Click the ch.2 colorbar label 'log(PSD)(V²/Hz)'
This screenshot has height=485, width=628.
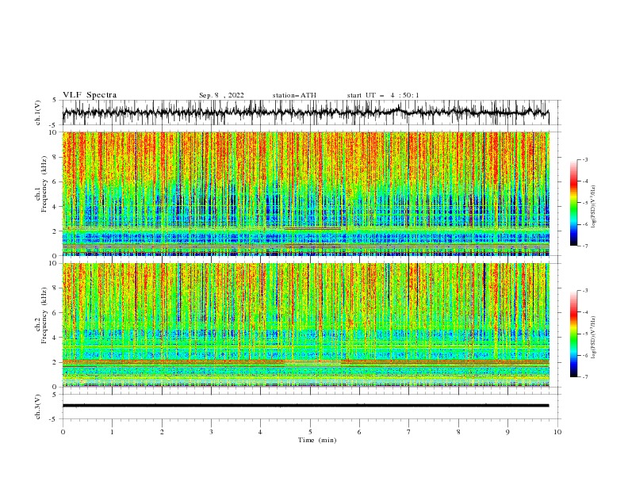tap(593, 337)
